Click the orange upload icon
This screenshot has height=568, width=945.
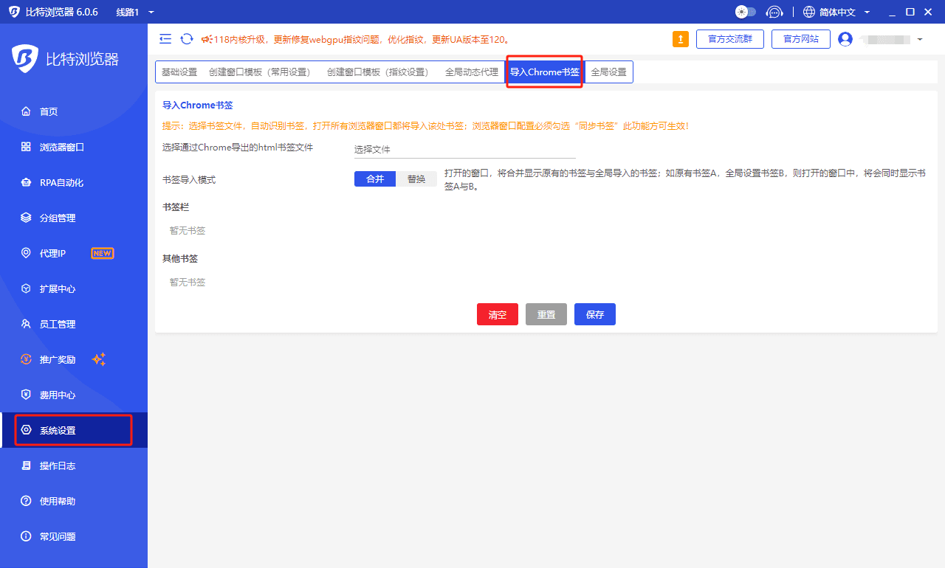click(680, 38)
